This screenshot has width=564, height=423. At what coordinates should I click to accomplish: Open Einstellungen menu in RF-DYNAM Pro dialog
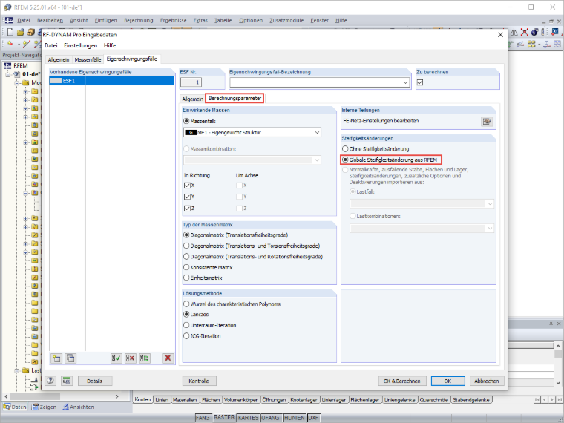click(81, 46)
